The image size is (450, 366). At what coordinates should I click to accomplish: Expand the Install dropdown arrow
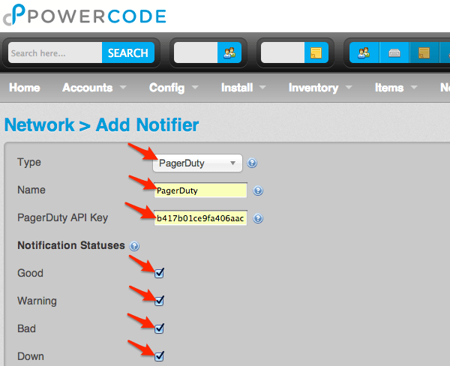tap(262, 87)
